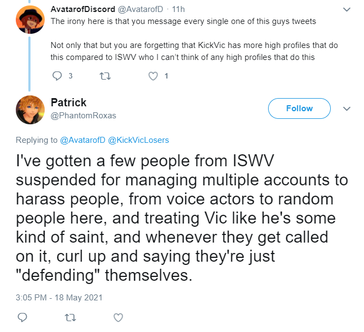Screen dimensions: 364x332
Task: Reply to Patrick's tweet
Action: pyautogui.click(x=22, y=317)
